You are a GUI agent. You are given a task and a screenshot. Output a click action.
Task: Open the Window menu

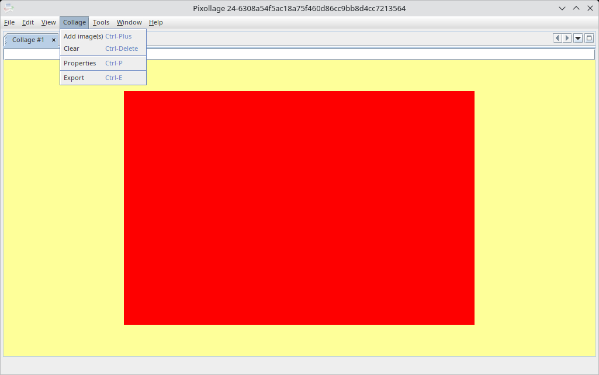tap(129, 22)
